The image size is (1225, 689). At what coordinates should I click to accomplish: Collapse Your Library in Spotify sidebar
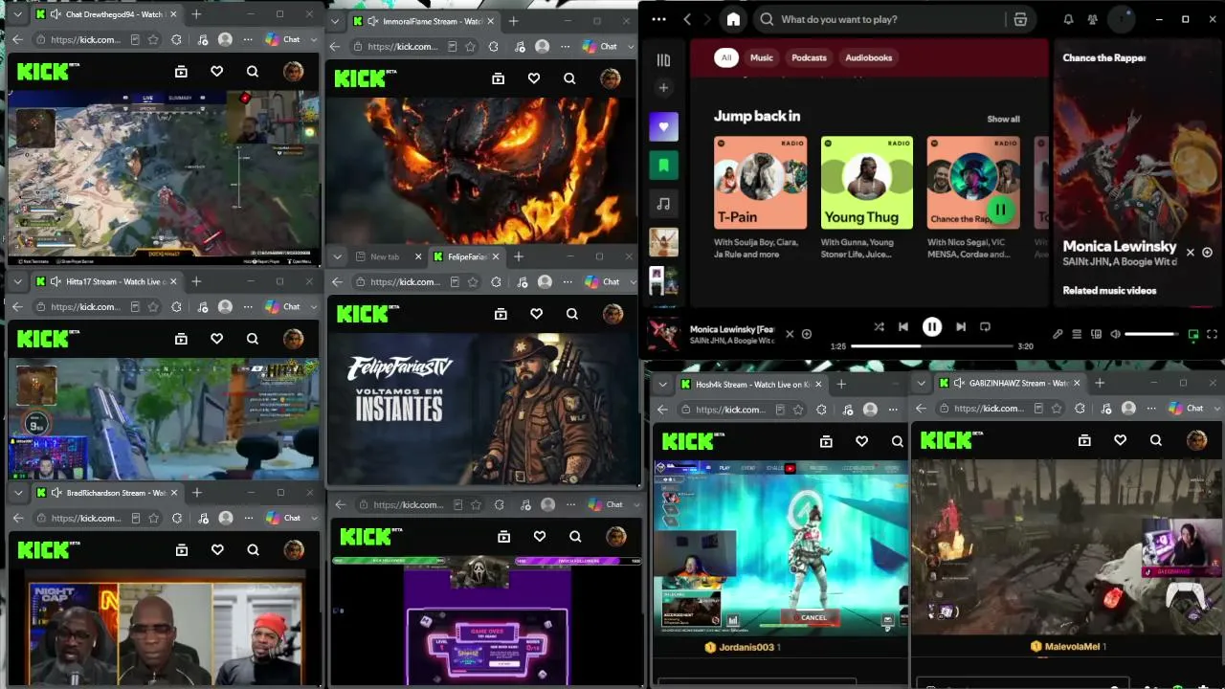(663, 60)
